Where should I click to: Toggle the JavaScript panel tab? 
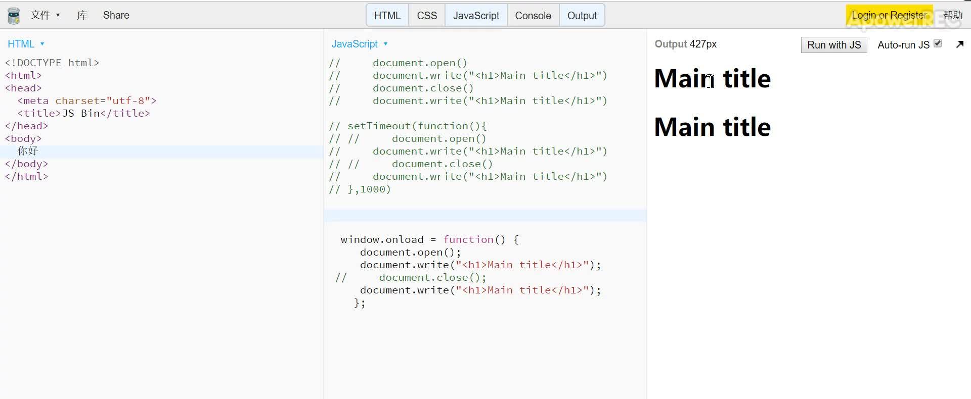476,16
